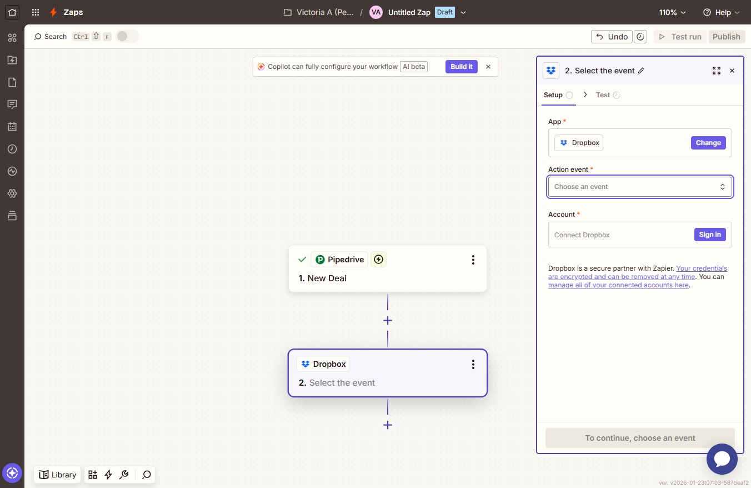Click the lightning bolt icon in bottom toolbar
The image size is (751, 488).
108,475
